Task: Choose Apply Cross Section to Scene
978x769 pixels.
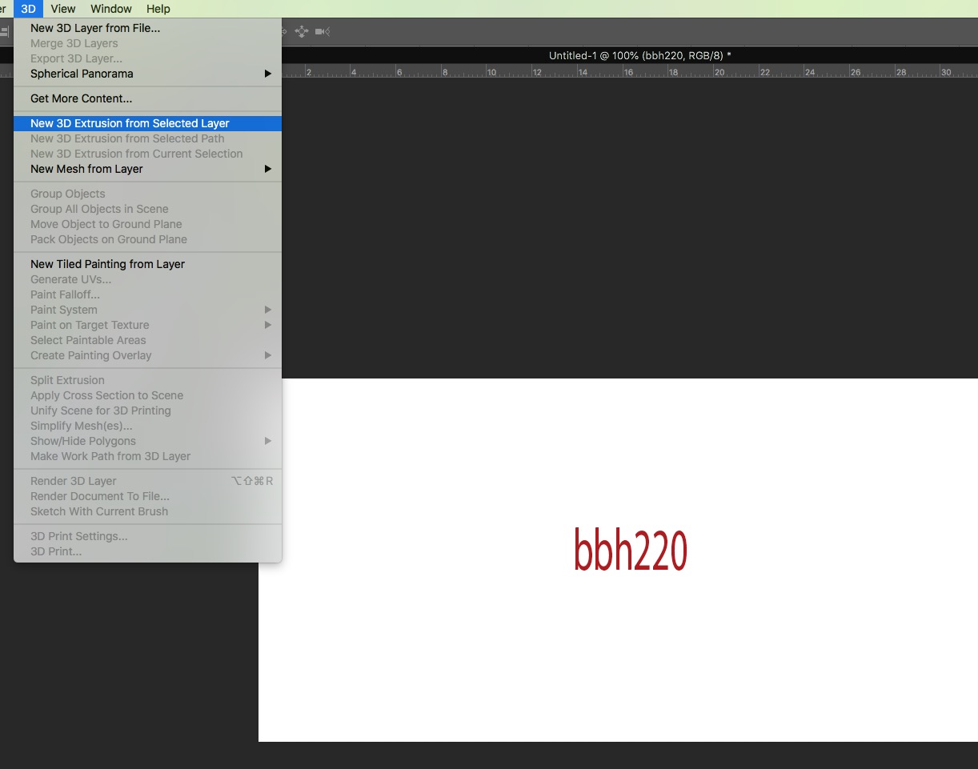Action: (x=147, y=395)
